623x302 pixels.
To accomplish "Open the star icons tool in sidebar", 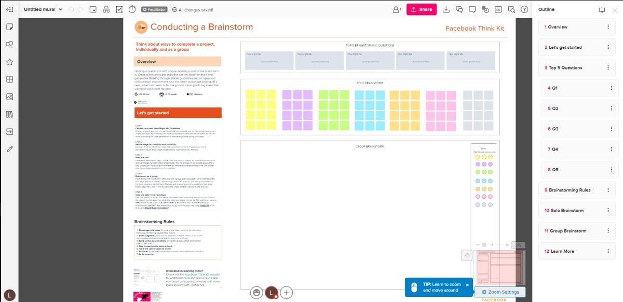I will tap(9, 62).
